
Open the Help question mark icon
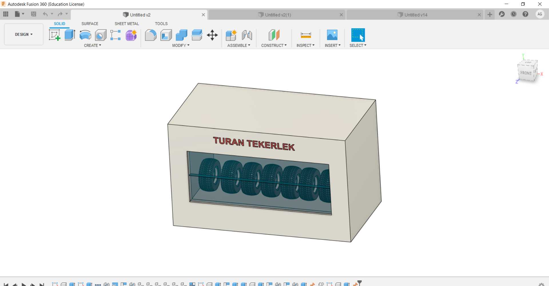[x=525, y=14]
